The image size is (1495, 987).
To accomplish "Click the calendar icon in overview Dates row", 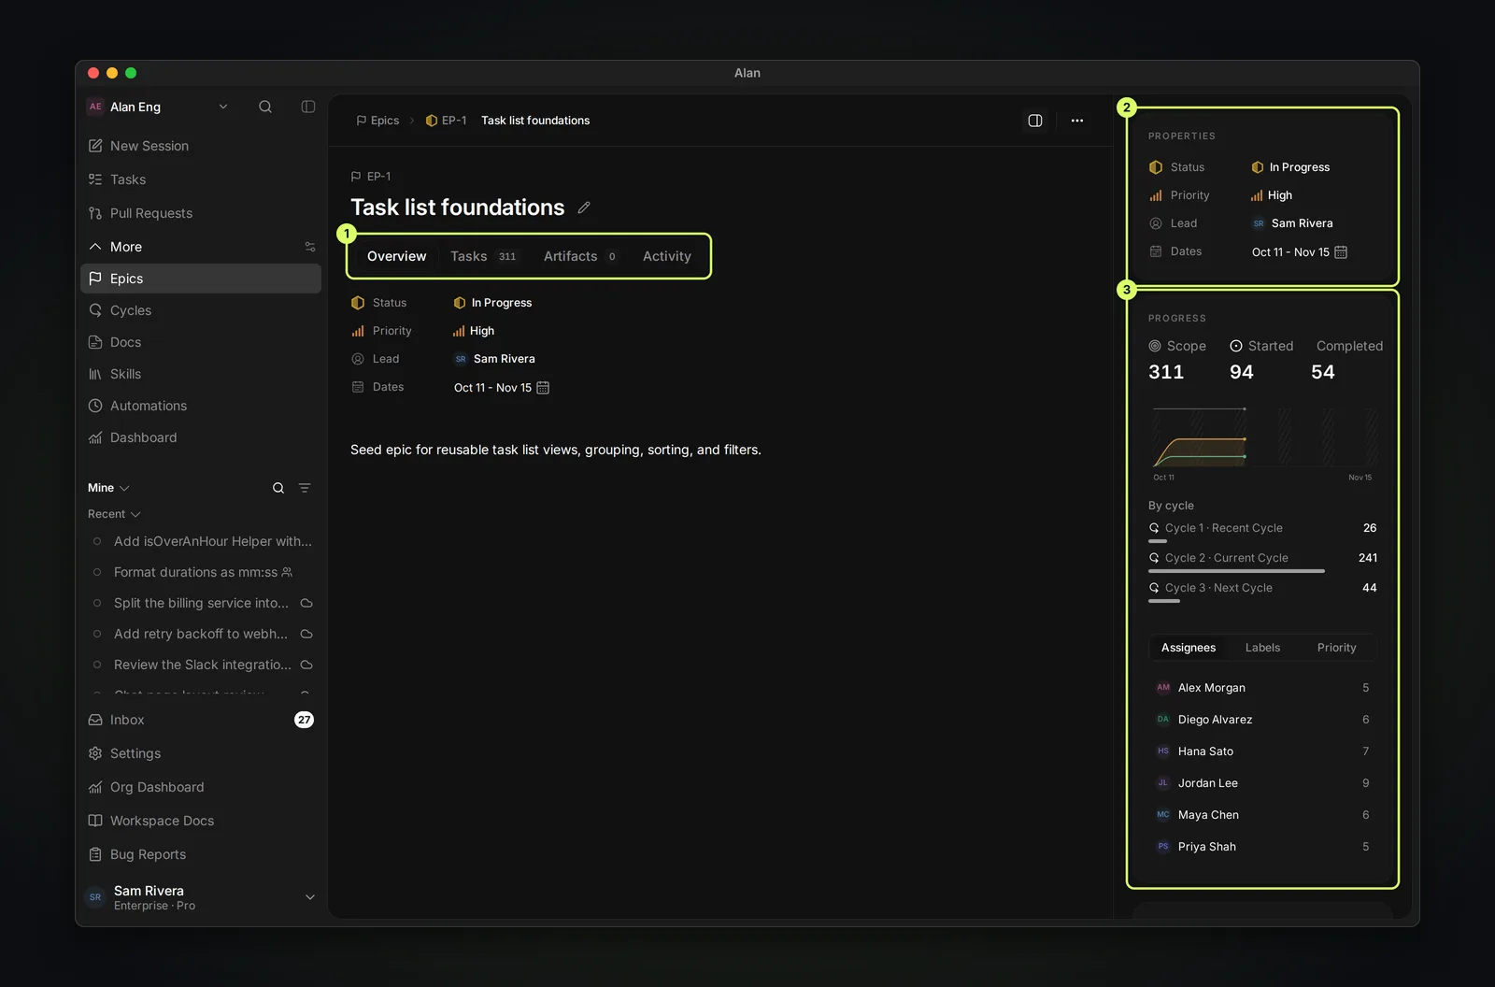I will tap(543, 388).
